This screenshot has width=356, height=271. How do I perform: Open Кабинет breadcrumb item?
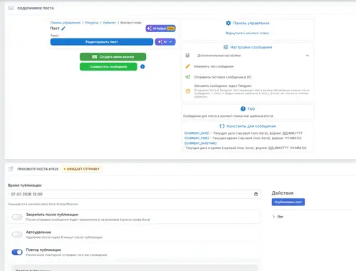click(110, 23)
